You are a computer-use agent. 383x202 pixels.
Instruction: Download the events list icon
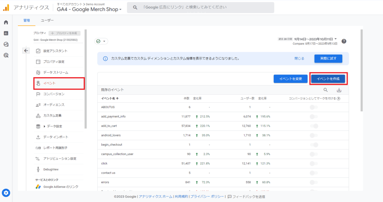[339, 90]
